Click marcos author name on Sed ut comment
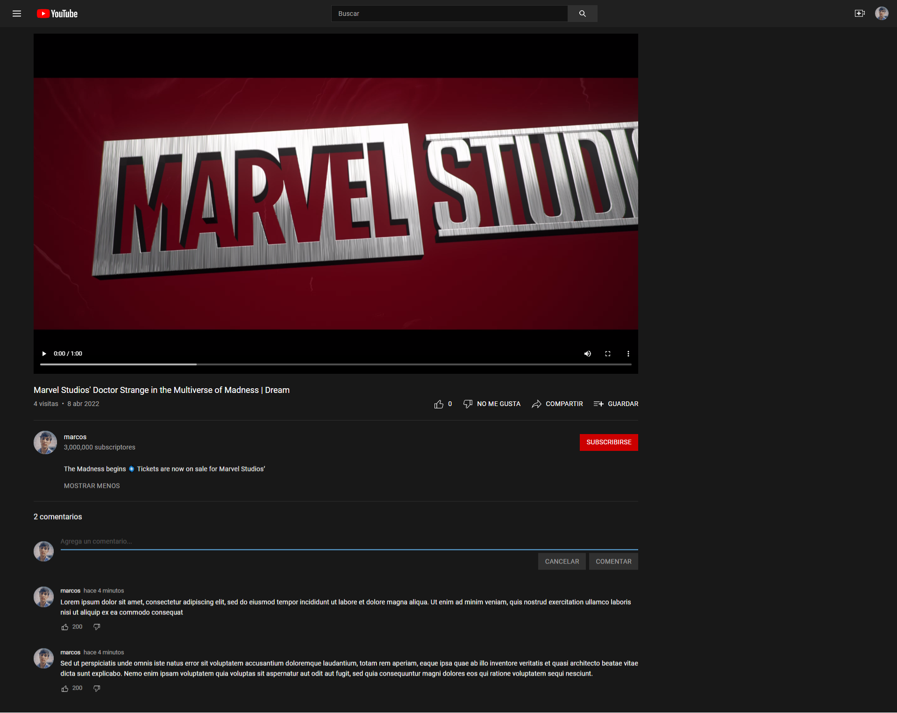 71,652
